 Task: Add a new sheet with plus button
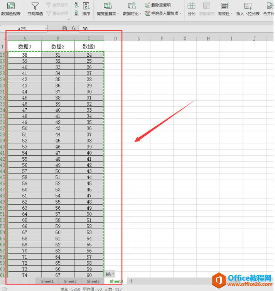[x=131, y=281]
